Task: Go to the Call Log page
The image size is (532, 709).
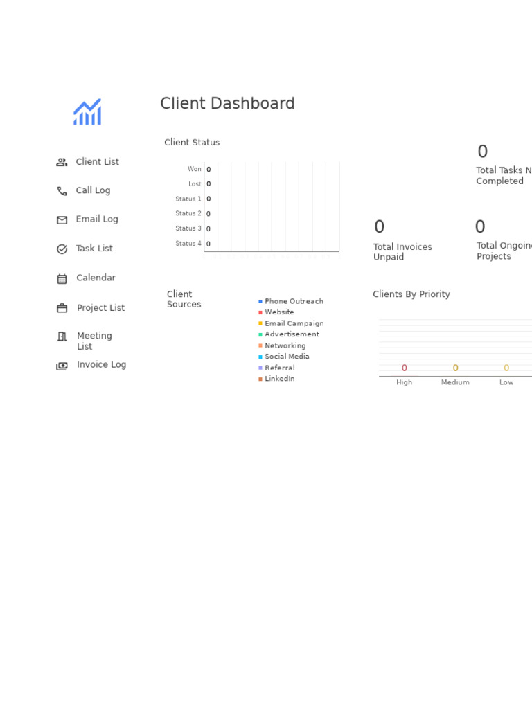Action: tap(93, 190)
